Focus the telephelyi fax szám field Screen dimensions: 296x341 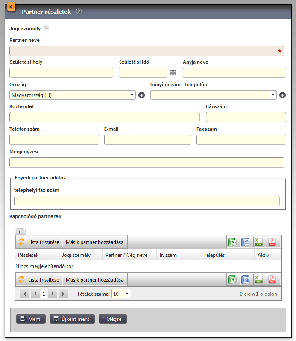pyautogui.click(x=147, y=201)
